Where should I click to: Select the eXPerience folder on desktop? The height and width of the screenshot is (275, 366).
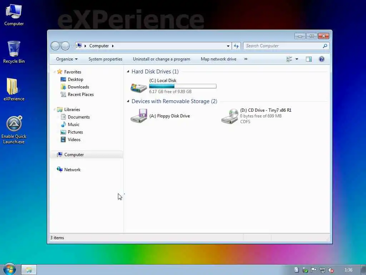click(14, 89)
